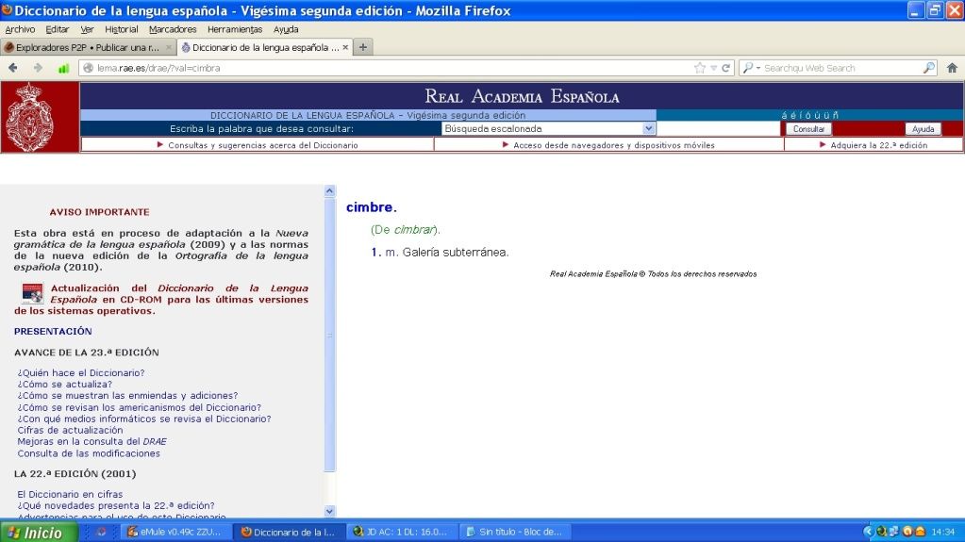Open ¿Cómo se actualiza? link
This screenshot has width=965, height=542.
click(65, 384)
